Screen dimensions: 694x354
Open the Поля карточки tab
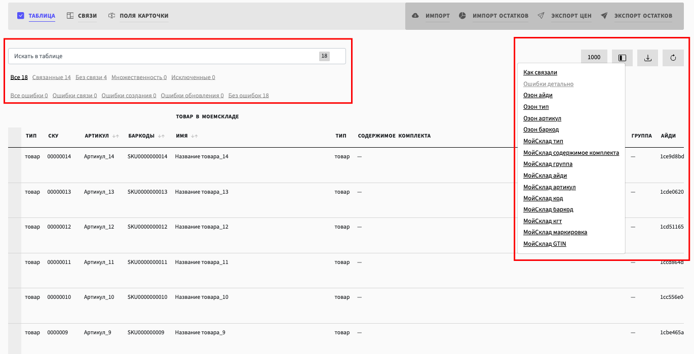coord(144,16)
